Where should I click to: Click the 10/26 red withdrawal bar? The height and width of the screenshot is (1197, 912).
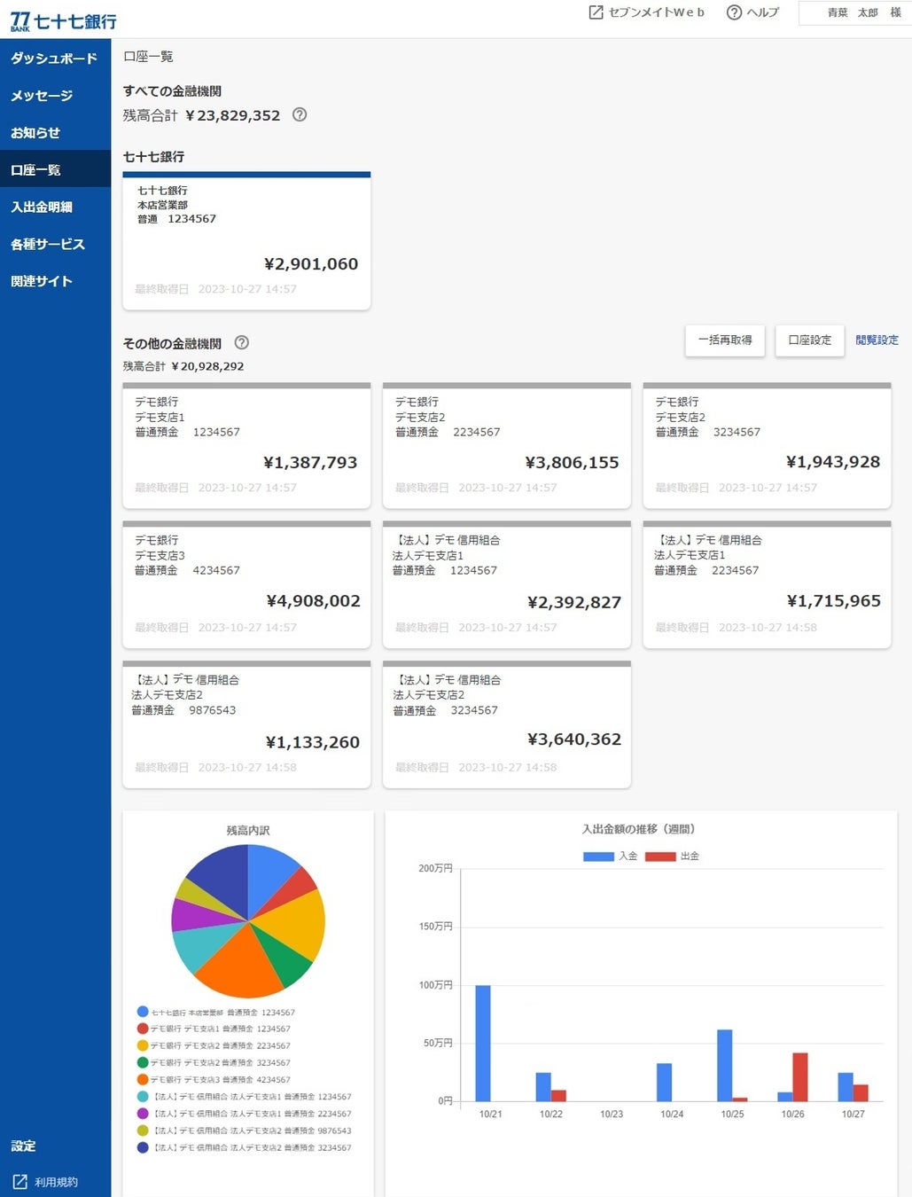click(x=799, y=1077)
